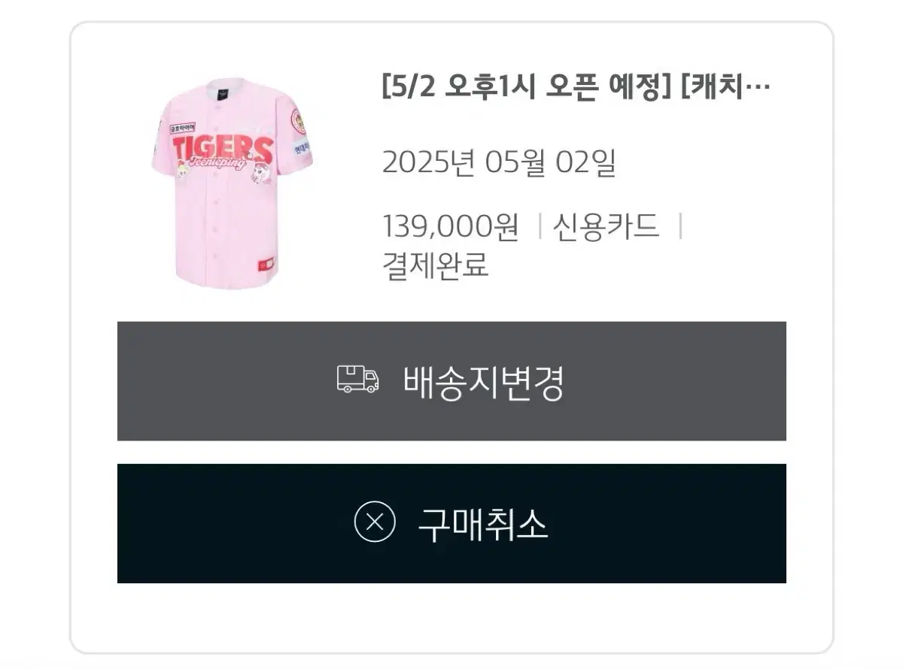This screenshot has width=903, height=669.
Task: Click the white character on the jersey
Action: coord(260,174)
